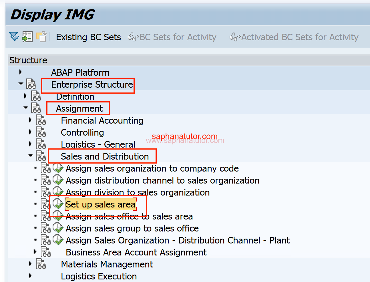Collapse the Assignment node
The width and height of the screenshot is (370, 282).
pos(26,108)
